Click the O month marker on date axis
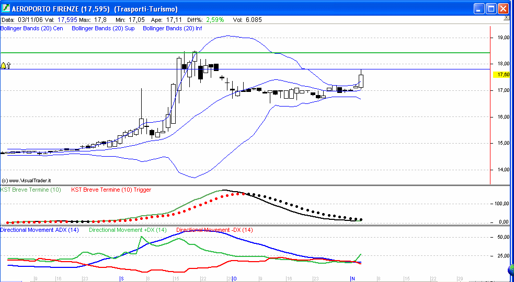Image resolution: width=514 pixels, height=282 pixels. (234, 279)
